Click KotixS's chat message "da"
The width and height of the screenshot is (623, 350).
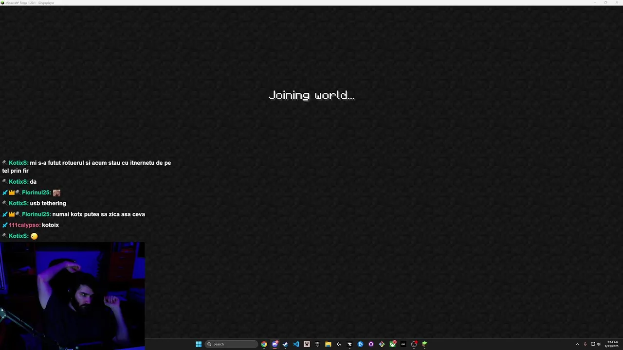33,182
